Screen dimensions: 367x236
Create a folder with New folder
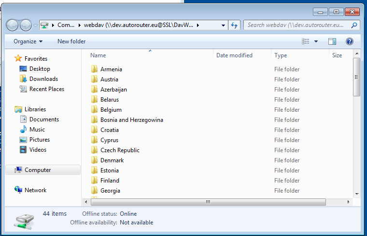tap(71, 41)
